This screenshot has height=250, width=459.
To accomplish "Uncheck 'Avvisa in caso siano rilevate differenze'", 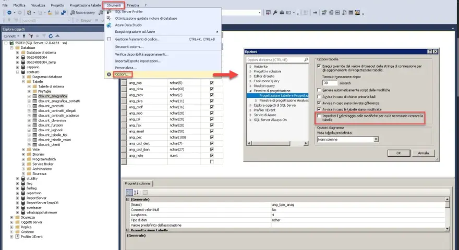I will pyautogui.click(x=319, y=103).
